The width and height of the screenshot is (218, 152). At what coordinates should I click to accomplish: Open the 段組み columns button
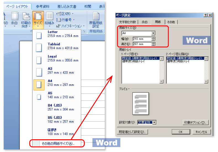point(49,20)
